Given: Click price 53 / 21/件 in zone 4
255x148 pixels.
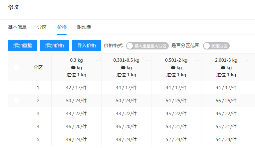Looking at the screenshot, I should tap(176, 127).
